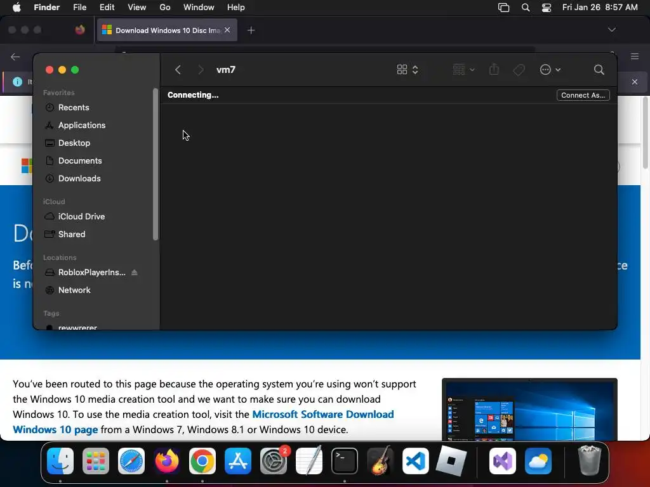Screen dimensions: 650x487
Task: Open System Settings from the Dock
Action: pos(274,461)
